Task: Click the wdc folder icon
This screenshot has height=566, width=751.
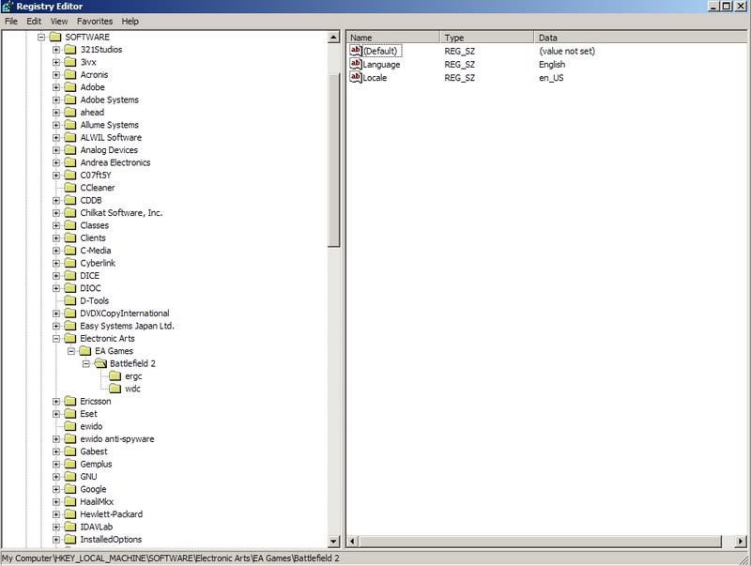Action: (x=115, y=389)
